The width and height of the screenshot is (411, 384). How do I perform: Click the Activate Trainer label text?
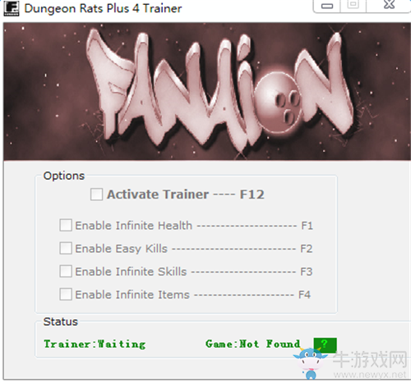click(158, 194)
